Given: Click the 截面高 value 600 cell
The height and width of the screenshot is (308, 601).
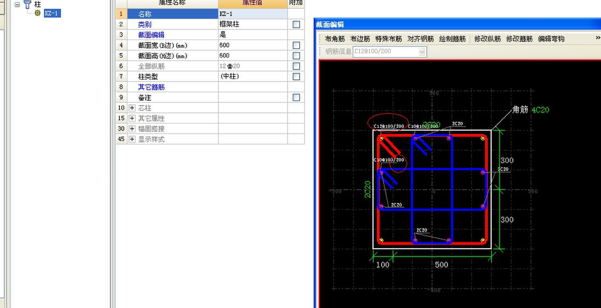Looking at the screenshot, I should click(253, 55).
